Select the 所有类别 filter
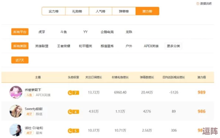Viewport: 220px width, 138px height. (20, 46)
